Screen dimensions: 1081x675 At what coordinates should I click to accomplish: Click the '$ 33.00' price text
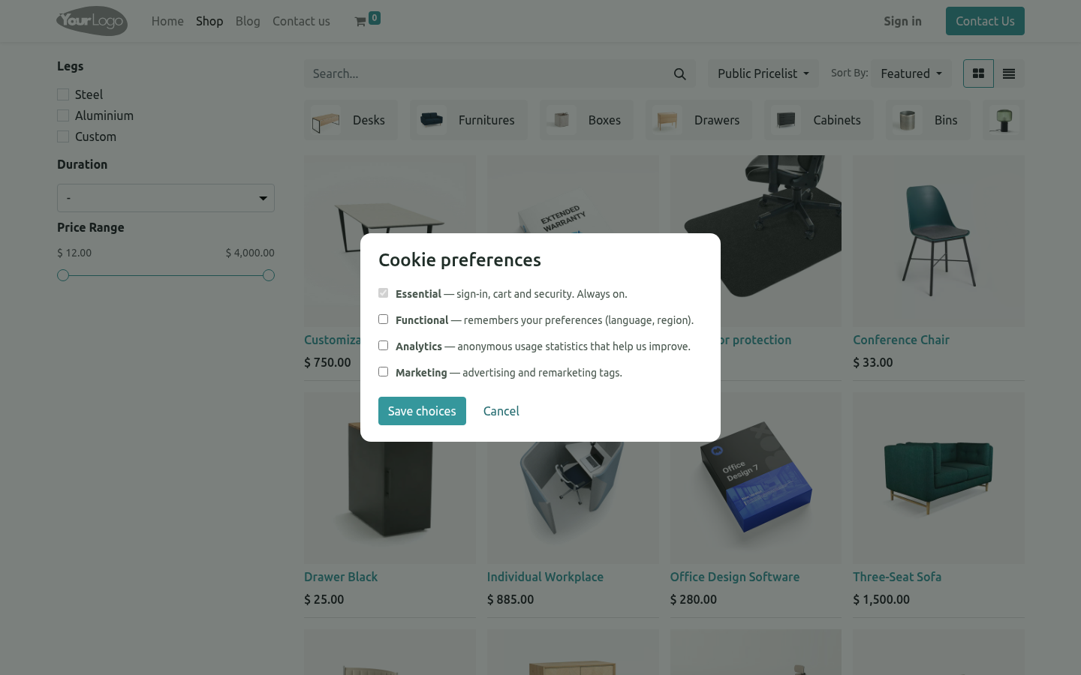873,362
